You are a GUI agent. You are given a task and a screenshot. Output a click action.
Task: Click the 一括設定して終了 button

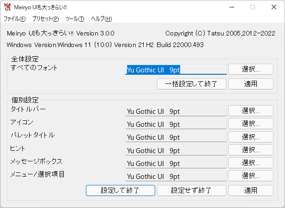[191, 84]
